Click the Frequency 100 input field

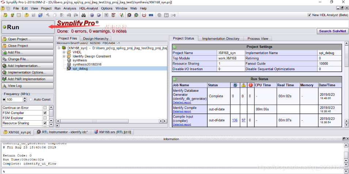click(14, 99)
